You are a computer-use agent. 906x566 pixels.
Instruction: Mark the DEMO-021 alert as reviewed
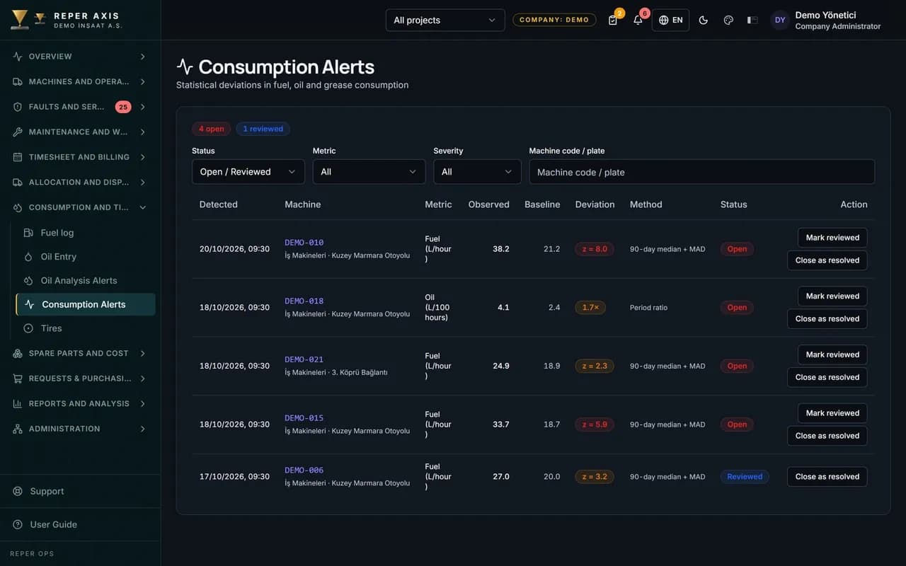(x=832, y=354)
